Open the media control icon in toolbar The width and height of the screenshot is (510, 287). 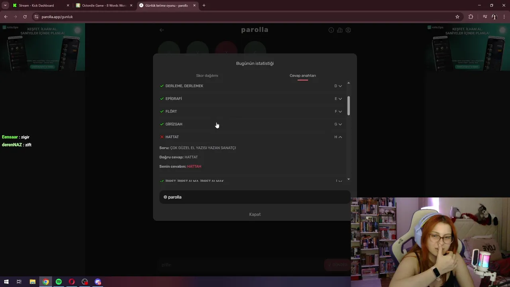pyautogui.click(x=485, y=17)
